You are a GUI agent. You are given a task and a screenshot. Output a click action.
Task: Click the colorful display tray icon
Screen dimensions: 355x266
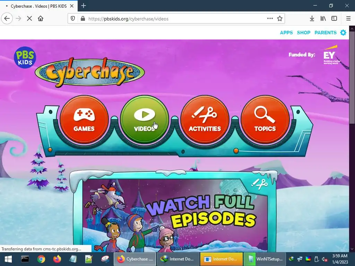[308, 259]
